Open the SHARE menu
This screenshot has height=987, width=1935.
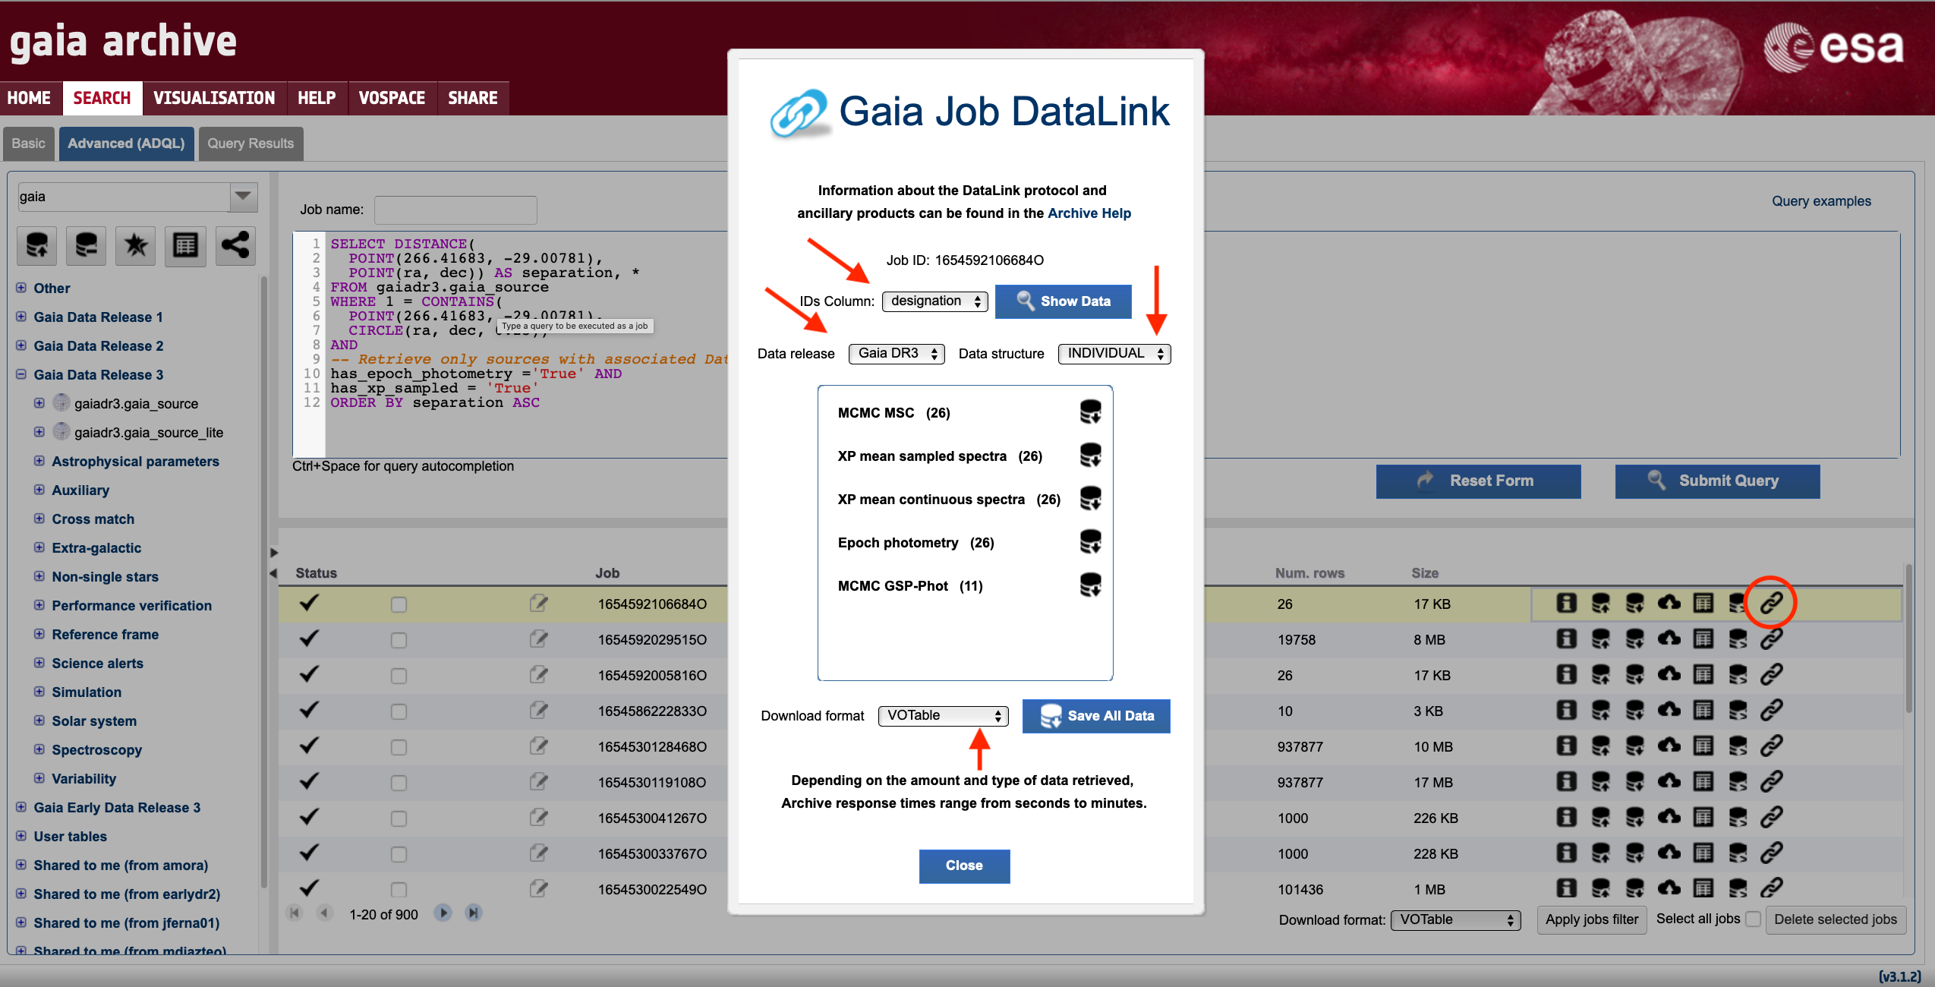pos(473,98)
